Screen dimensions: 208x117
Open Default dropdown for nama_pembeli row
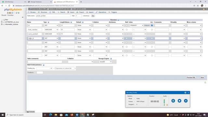point(84,34)
